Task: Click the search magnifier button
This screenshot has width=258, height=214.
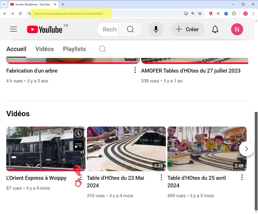Action: click(130, 29)
